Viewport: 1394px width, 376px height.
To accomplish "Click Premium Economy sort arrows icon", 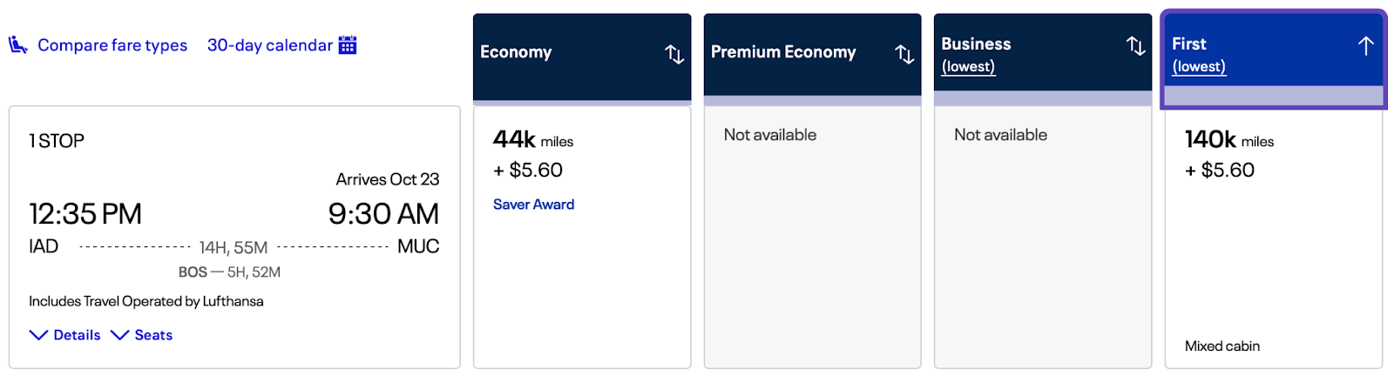I will 904,54.
